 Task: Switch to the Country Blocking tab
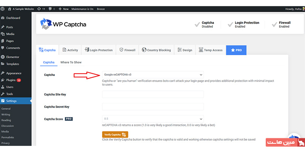tap(156, 50)
